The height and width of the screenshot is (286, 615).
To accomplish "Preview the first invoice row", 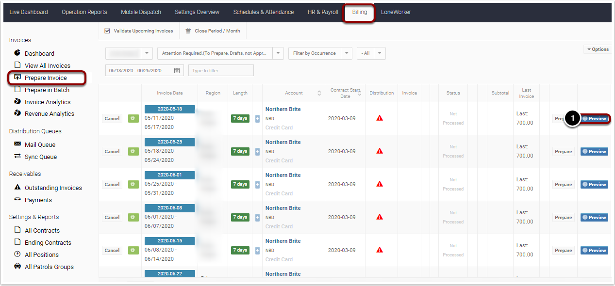I will click(594, 118).
